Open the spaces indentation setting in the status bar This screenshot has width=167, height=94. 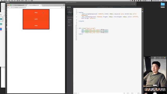pos(139,93)
